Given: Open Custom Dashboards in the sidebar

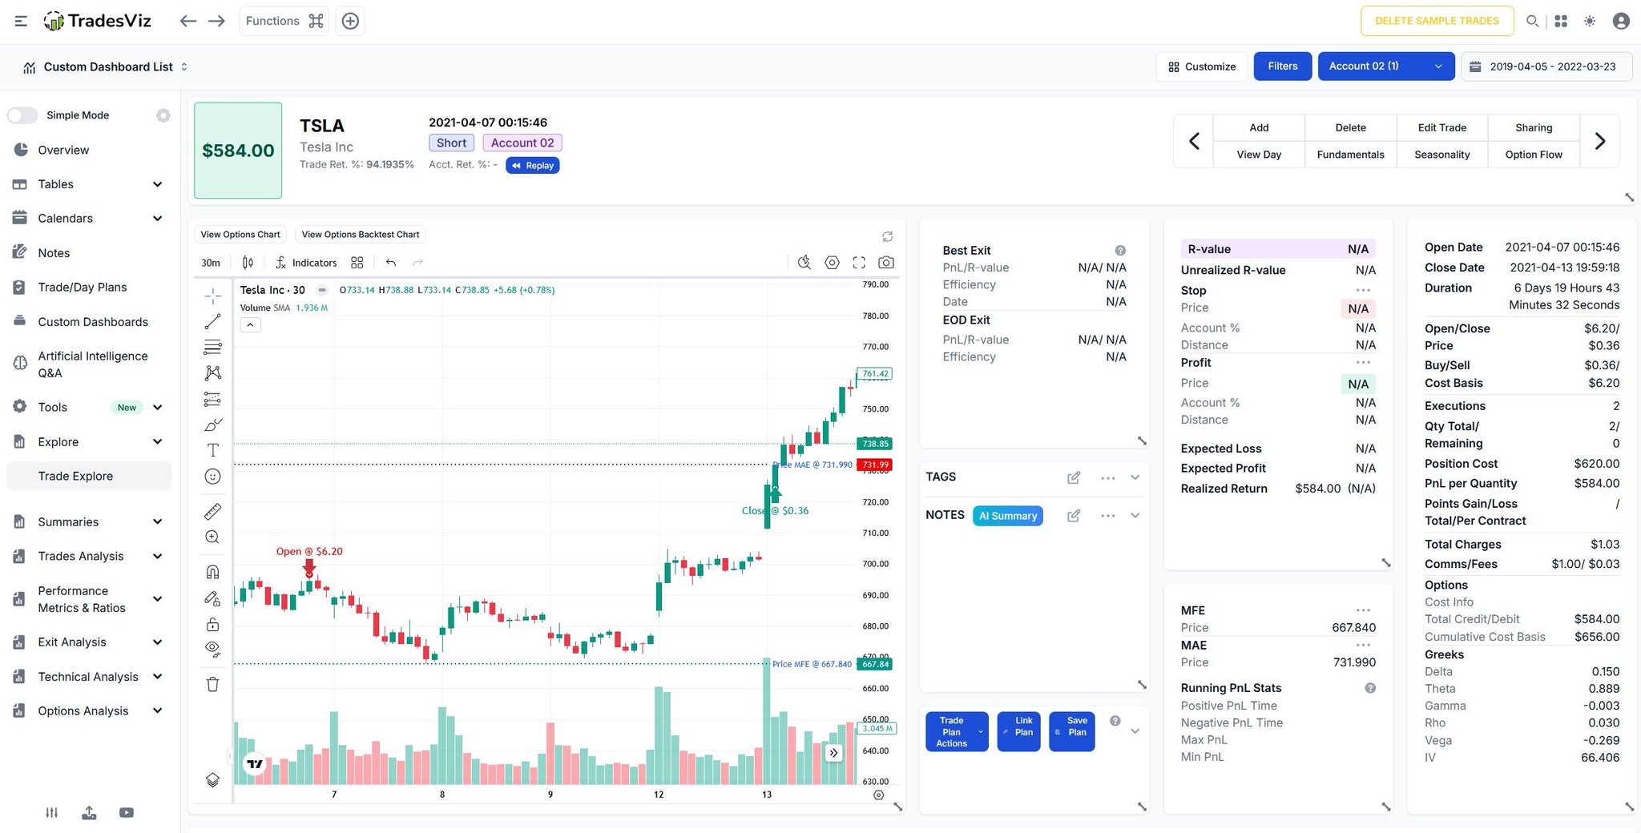Looking at the screenshot, I should point(88,322).
